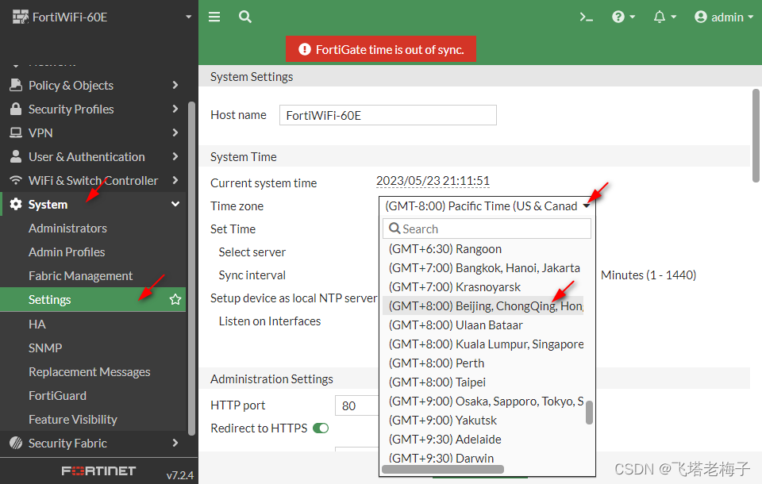Open the CLI console icon
The width and height of the screenshot is (762, 484).
[586, 17]
